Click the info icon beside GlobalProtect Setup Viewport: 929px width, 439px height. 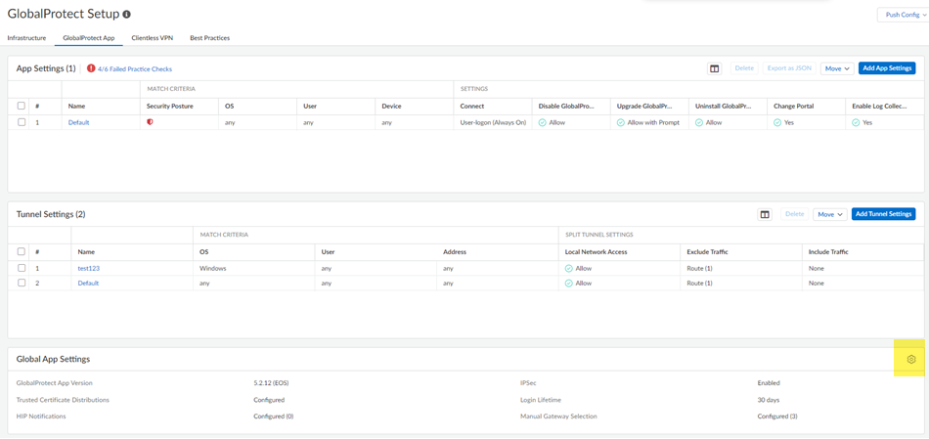[126, 15]
